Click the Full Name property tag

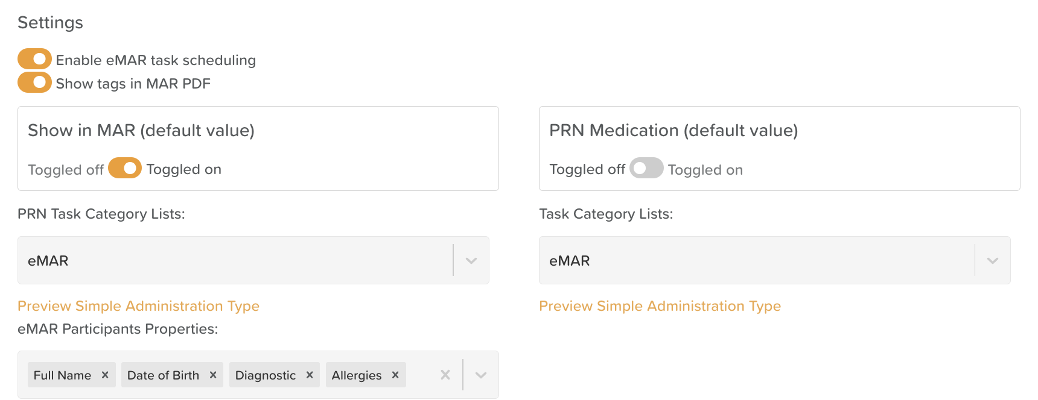point(62,375)
